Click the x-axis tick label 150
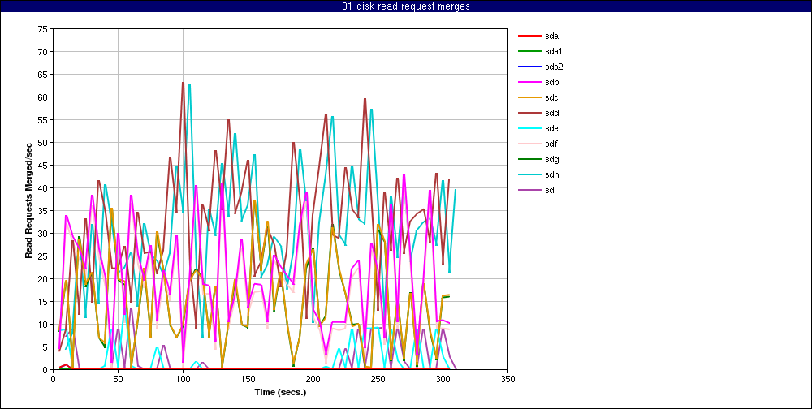The width and height of the screenshot is (812, 409). click(x=248, y=379)
